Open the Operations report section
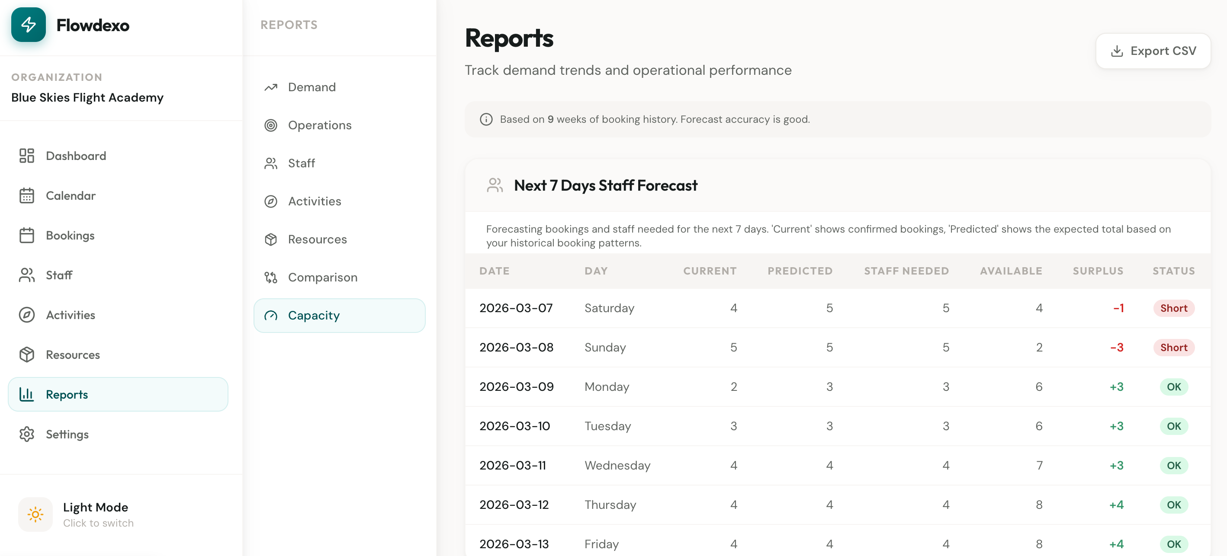 (319, 125)
